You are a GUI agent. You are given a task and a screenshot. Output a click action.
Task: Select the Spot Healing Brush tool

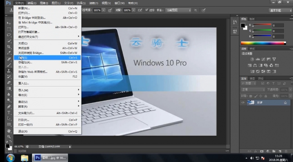pyautogui.click(x=9, y=59)
